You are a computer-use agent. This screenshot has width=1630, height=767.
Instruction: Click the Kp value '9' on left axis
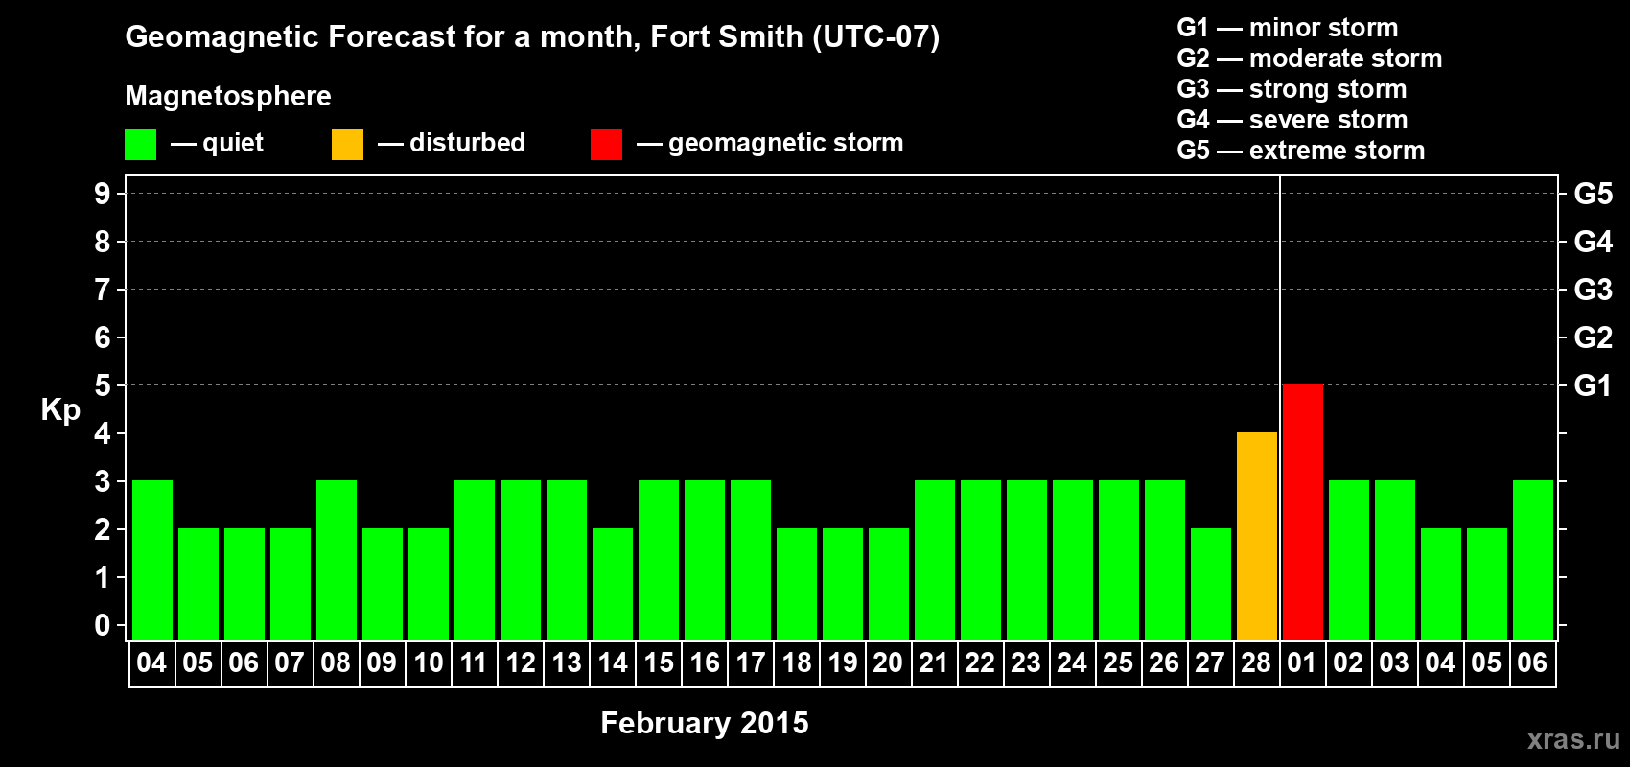coord(103,194)
